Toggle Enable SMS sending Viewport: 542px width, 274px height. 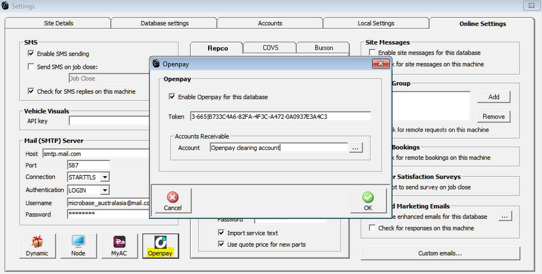(31, 54)
